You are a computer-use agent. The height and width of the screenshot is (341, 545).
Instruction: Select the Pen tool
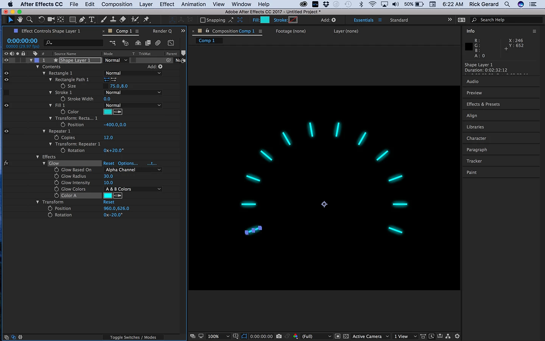coord(82,20)
